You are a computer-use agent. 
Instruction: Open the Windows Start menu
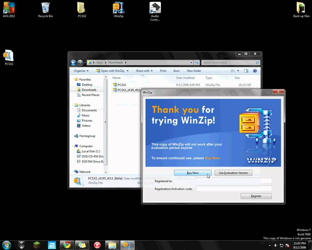point(7,245)
